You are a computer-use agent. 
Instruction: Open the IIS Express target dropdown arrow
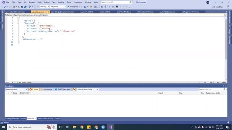tap(79, 6)
